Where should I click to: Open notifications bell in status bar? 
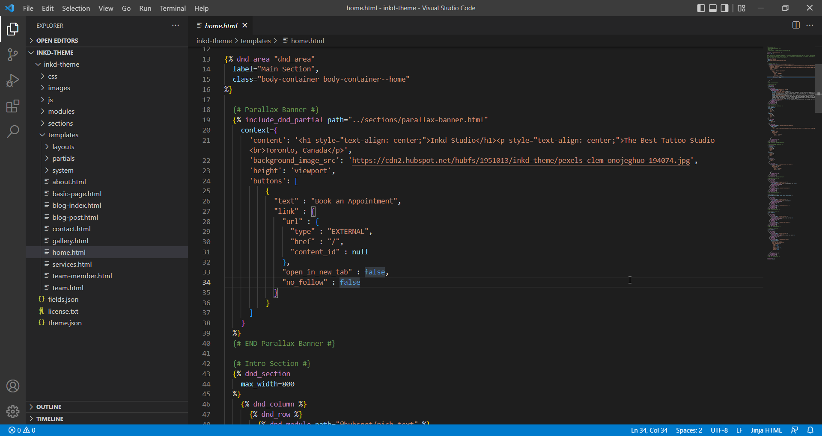pyautogui.click(x=810, y=430)
